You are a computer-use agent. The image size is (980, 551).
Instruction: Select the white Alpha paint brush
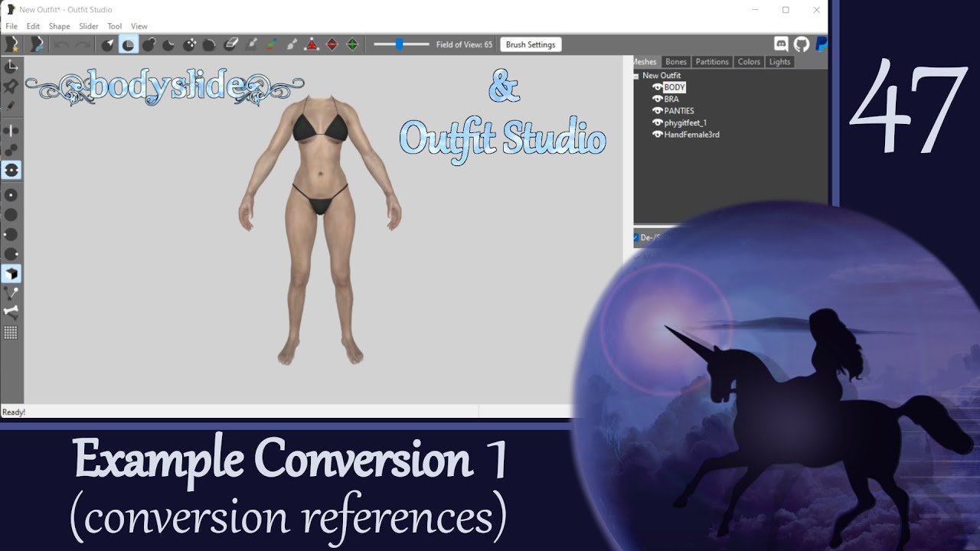point(292,44)
